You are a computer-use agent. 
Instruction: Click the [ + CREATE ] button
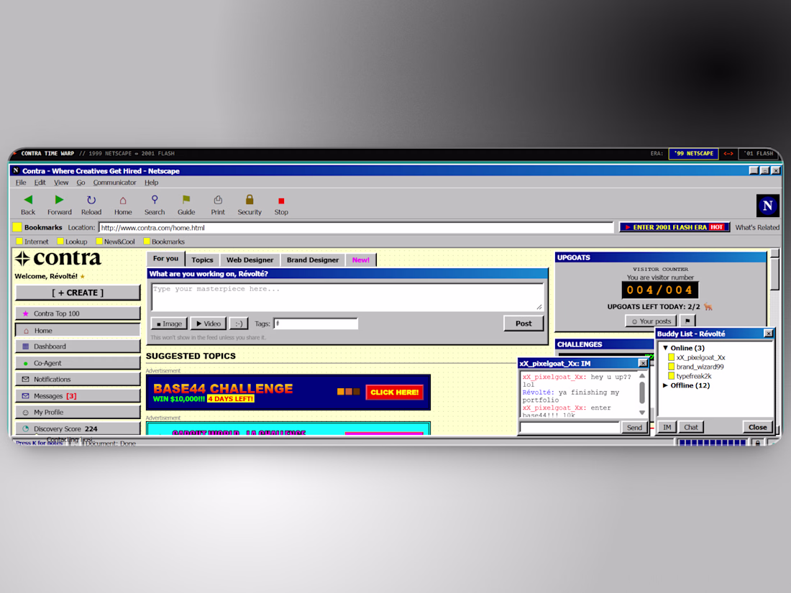(x=78, y=293)
